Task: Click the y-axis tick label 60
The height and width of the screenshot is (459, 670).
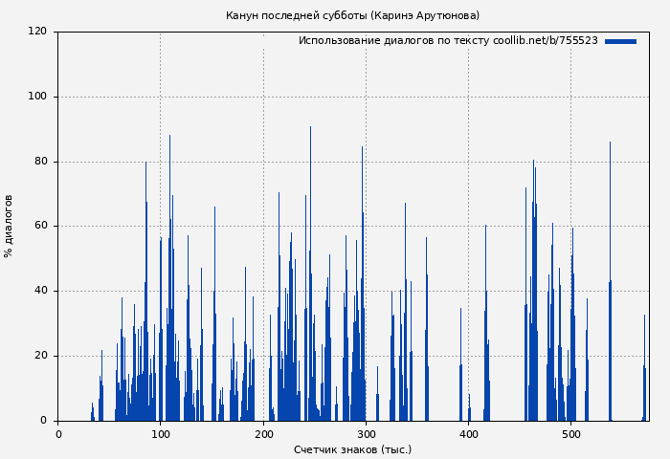Action: pos(40,227)
